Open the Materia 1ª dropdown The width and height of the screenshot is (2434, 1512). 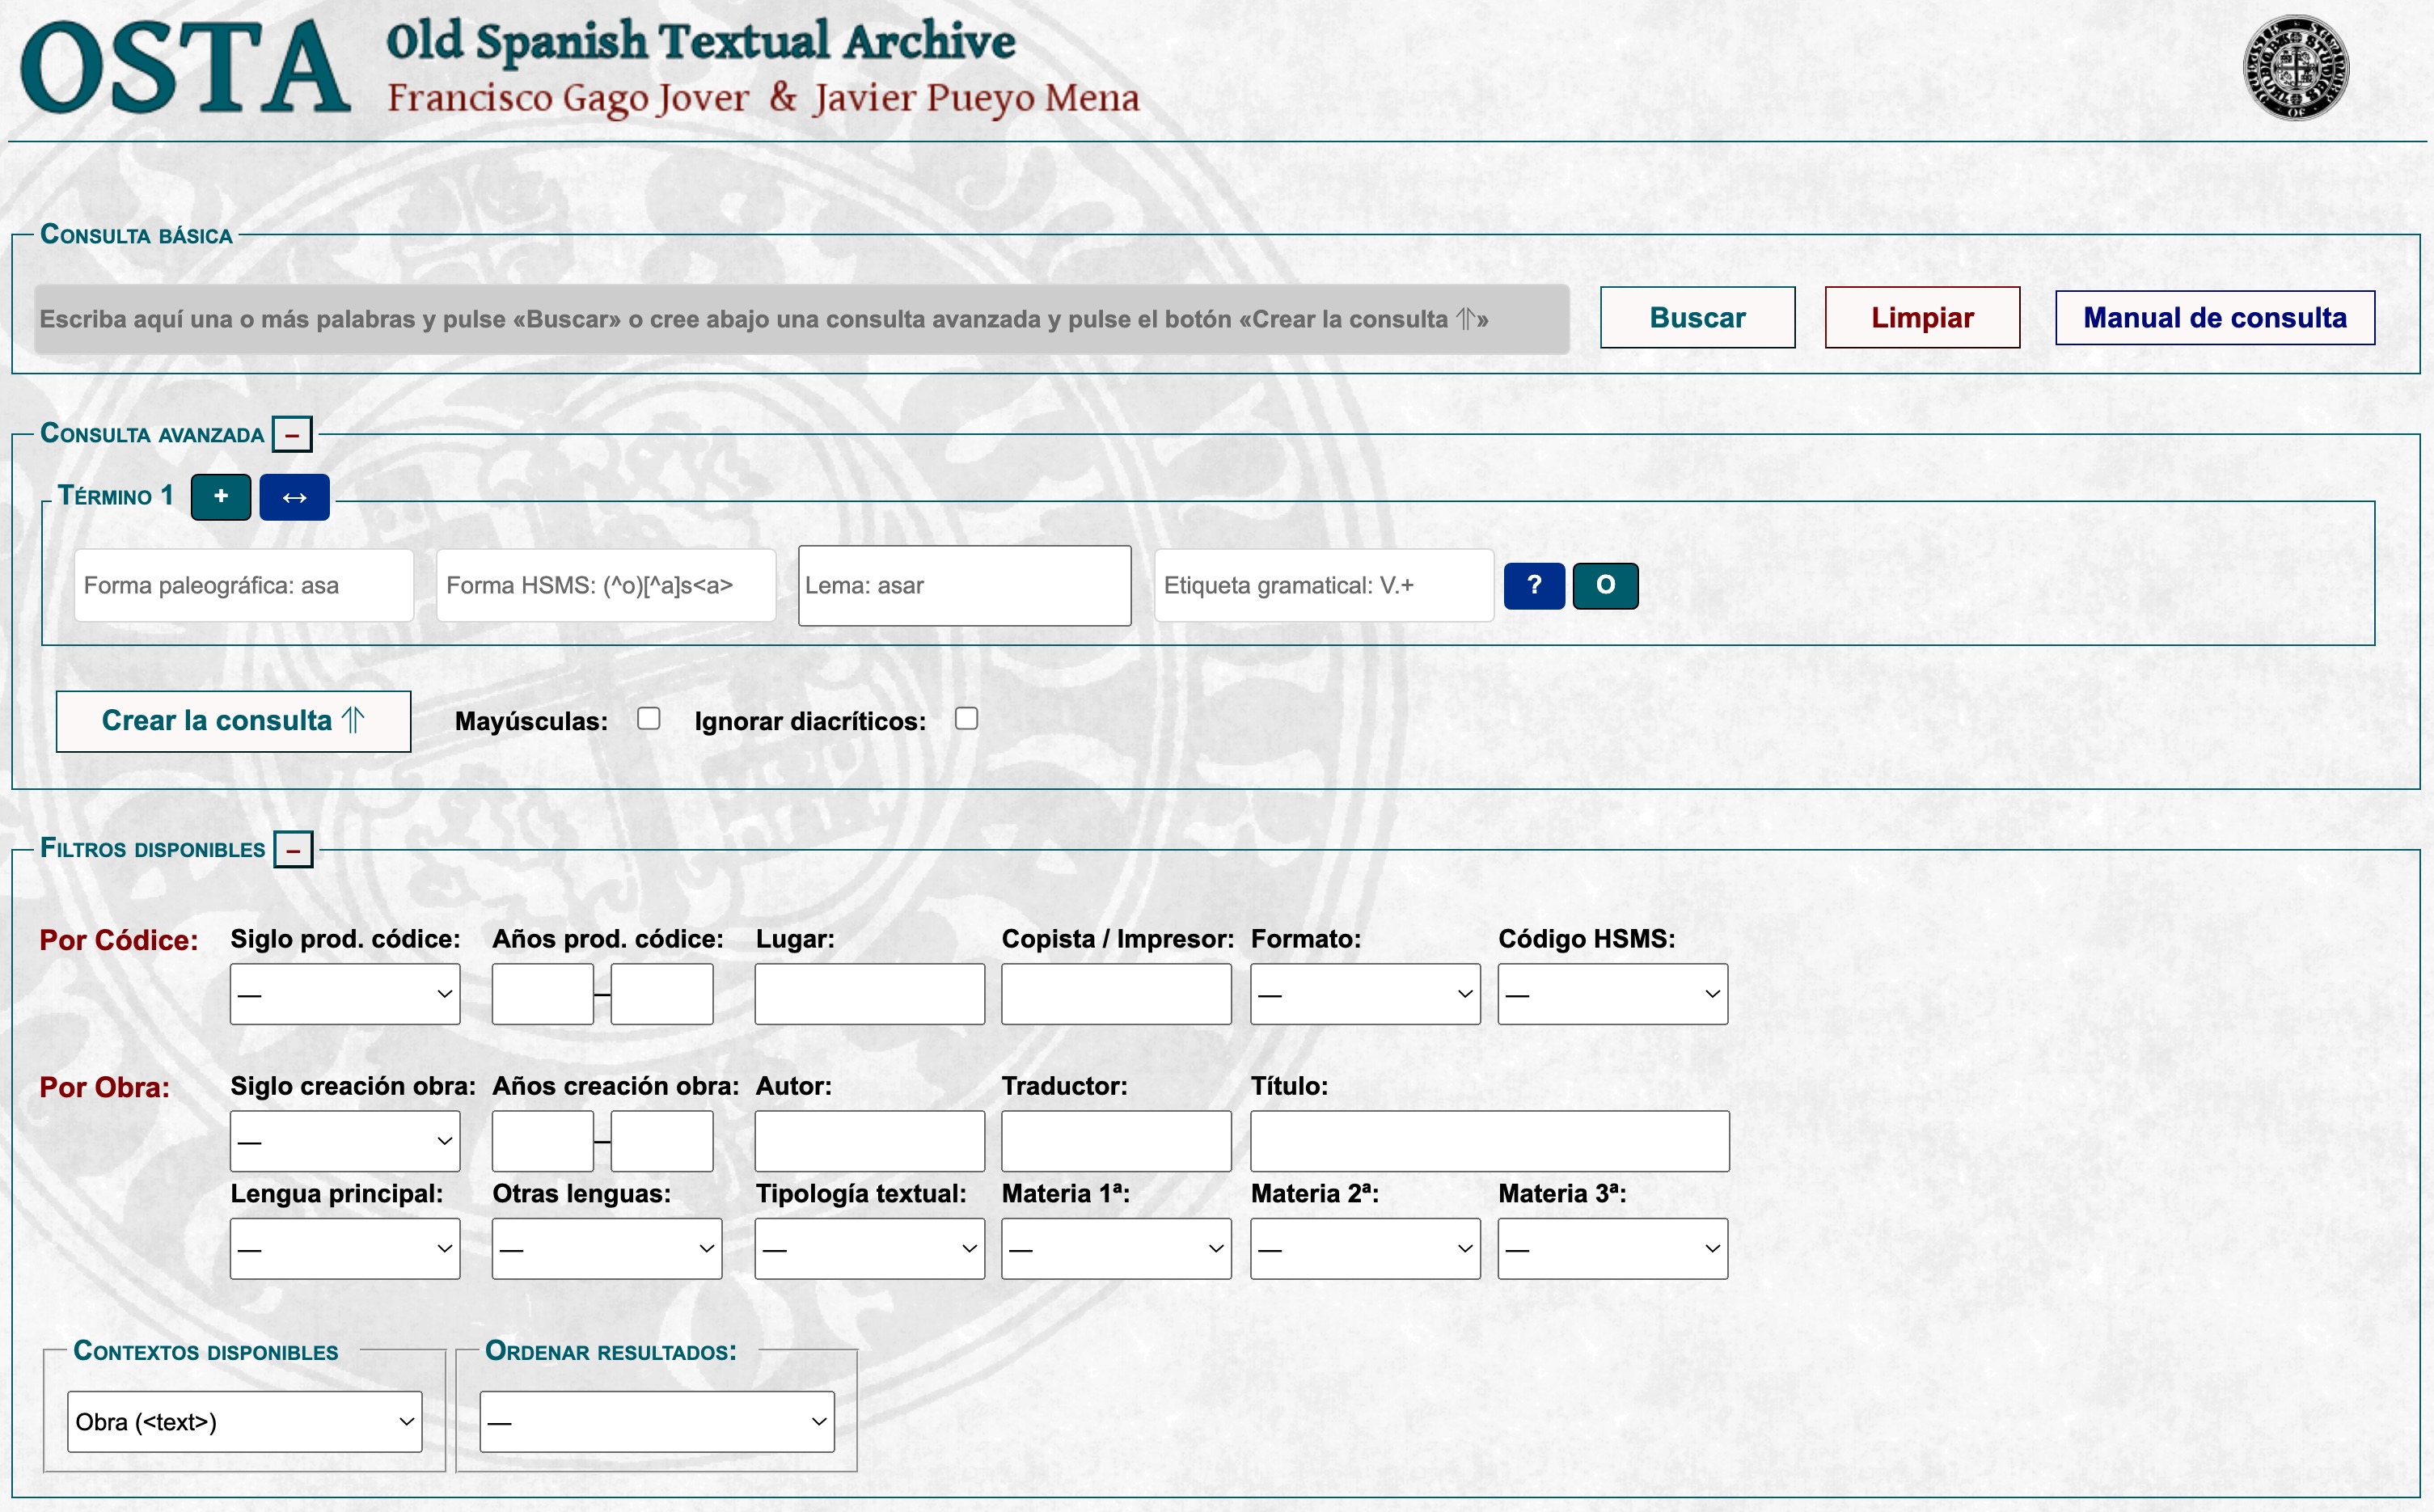coord(1116,1248)
